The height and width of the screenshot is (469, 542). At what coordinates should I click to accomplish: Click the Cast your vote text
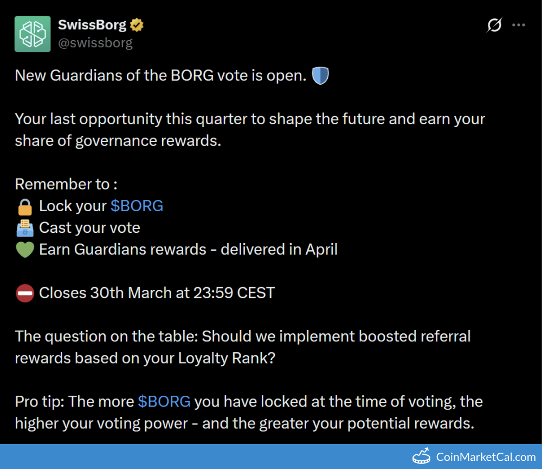(89, 227)
